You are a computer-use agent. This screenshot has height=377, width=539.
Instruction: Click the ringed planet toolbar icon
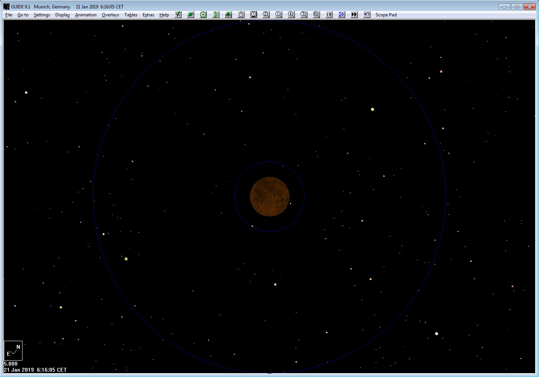pos(191,14)
